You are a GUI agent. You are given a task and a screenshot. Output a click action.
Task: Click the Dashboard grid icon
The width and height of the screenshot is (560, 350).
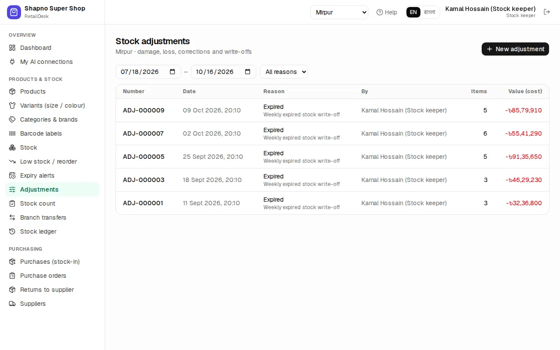coord(12,48)
